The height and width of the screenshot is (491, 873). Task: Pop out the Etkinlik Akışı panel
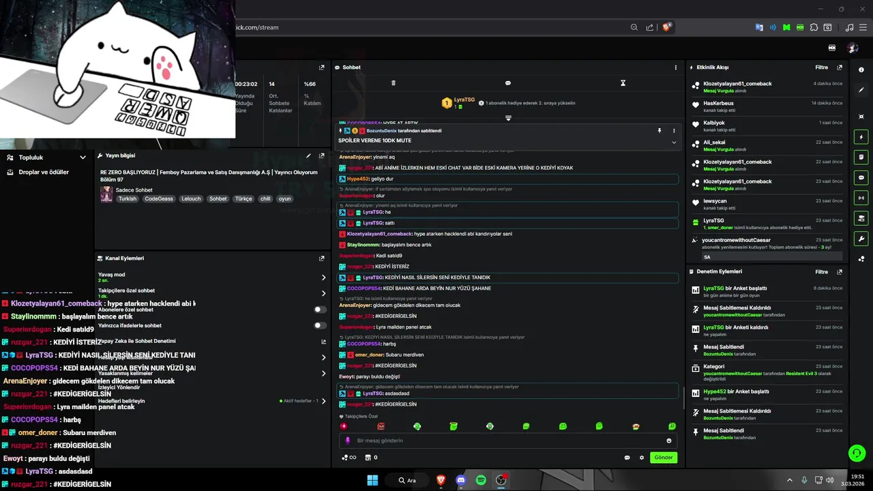pyautogui.click(x=840, y=68)
